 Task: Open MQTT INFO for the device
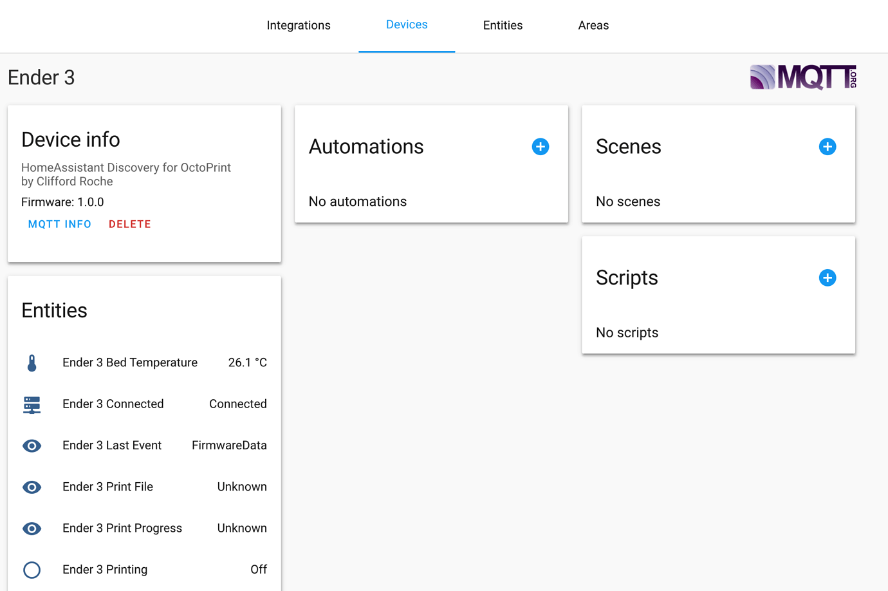coord(59,224)
